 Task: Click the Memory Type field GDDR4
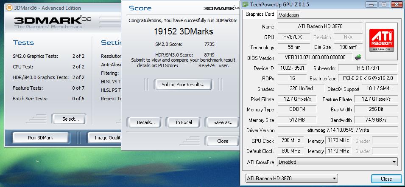coord(297,109)
